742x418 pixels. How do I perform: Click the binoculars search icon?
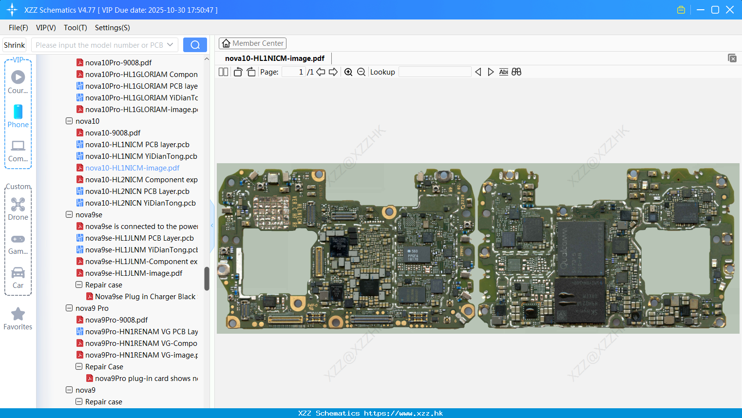516,72
